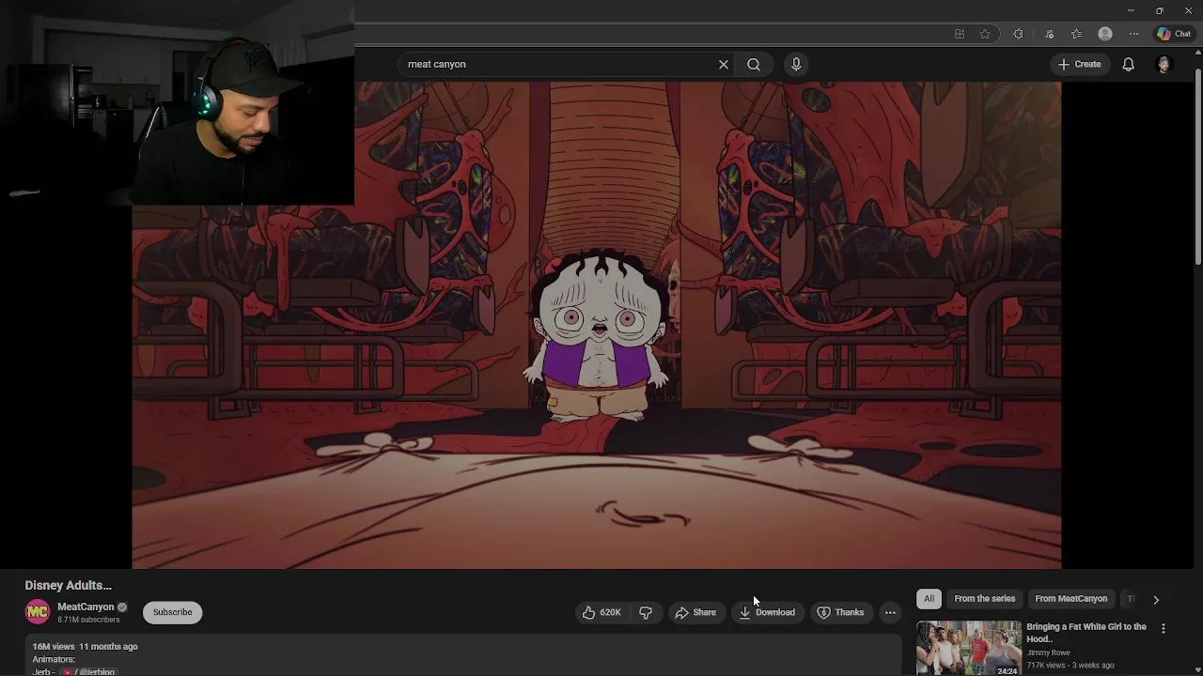This screenshot has height=676, width=1203.
Task: Click the '16M views 11 months ago' text
Action: point(85,647)
